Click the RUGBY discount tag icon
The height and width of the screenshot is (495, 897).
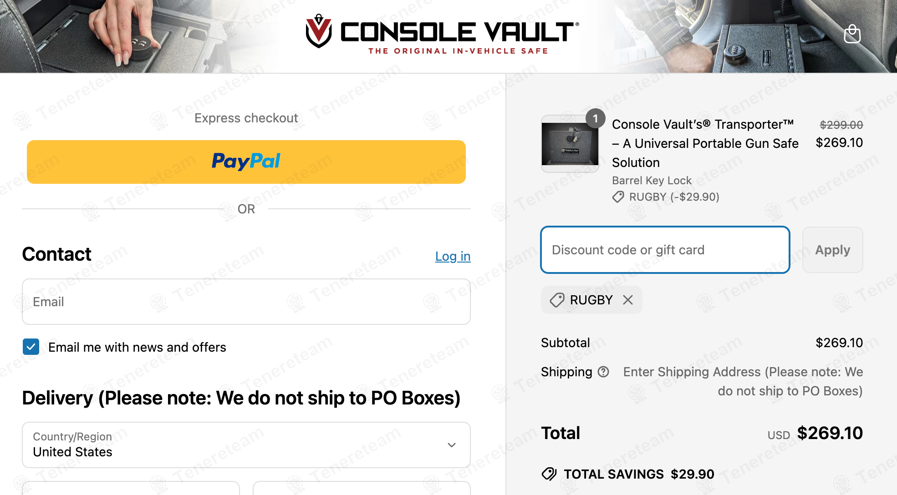(557, 300)
